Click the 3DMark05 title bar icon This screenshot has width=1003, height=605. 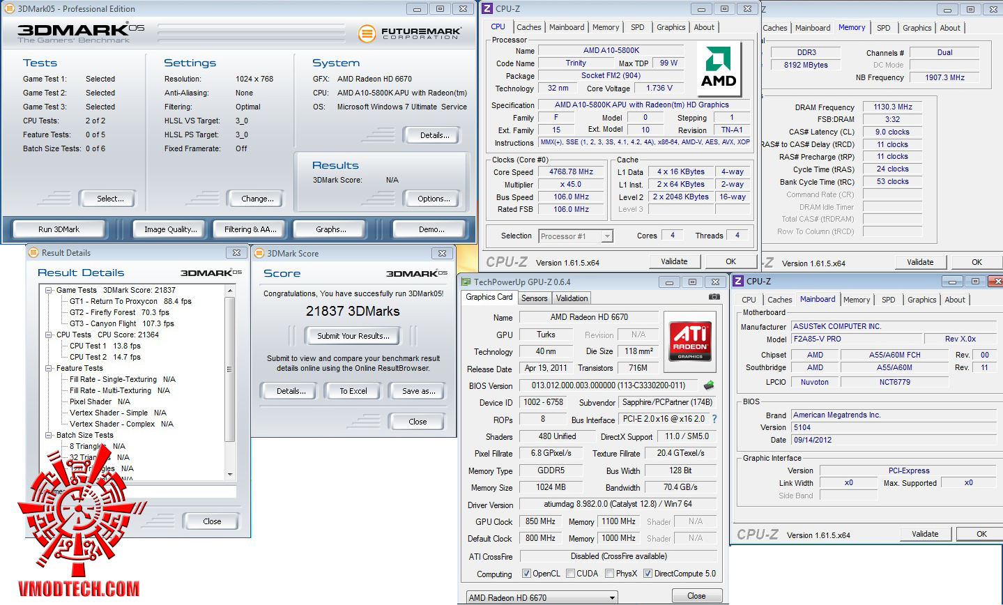pyautogui.click(x=9, y=9)
